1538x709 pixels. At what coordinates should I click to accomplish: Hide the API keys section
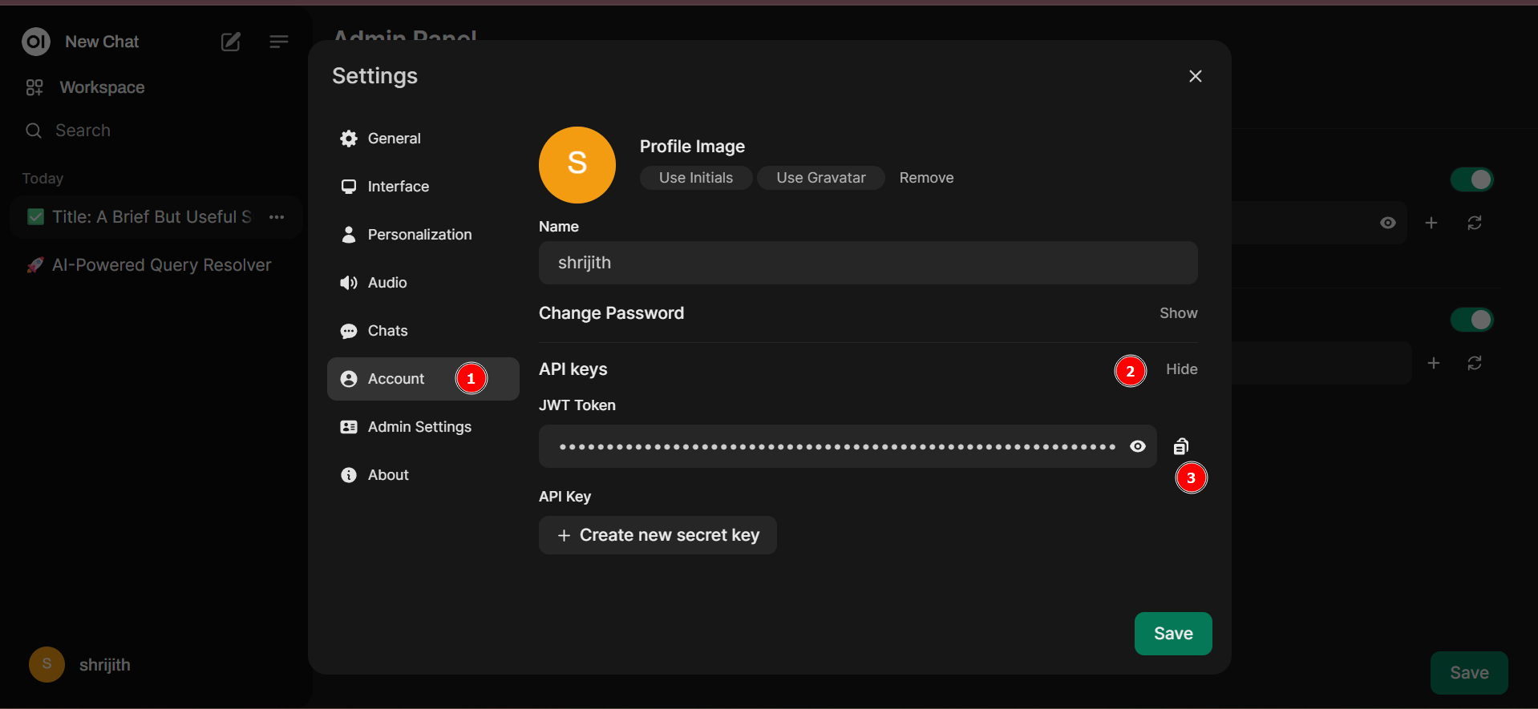tap(1181, 369)
